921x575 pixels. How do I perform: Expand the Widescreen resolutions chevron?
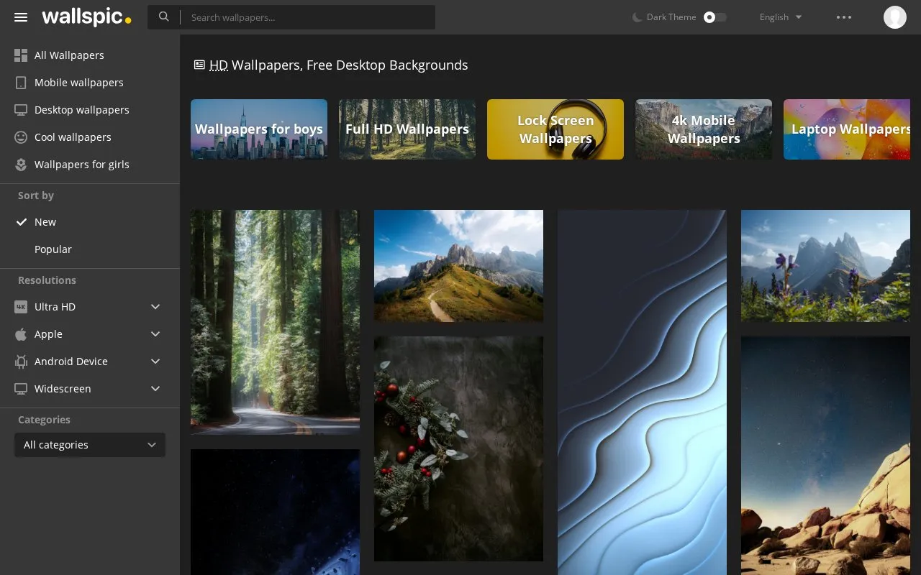pos(155,389)
